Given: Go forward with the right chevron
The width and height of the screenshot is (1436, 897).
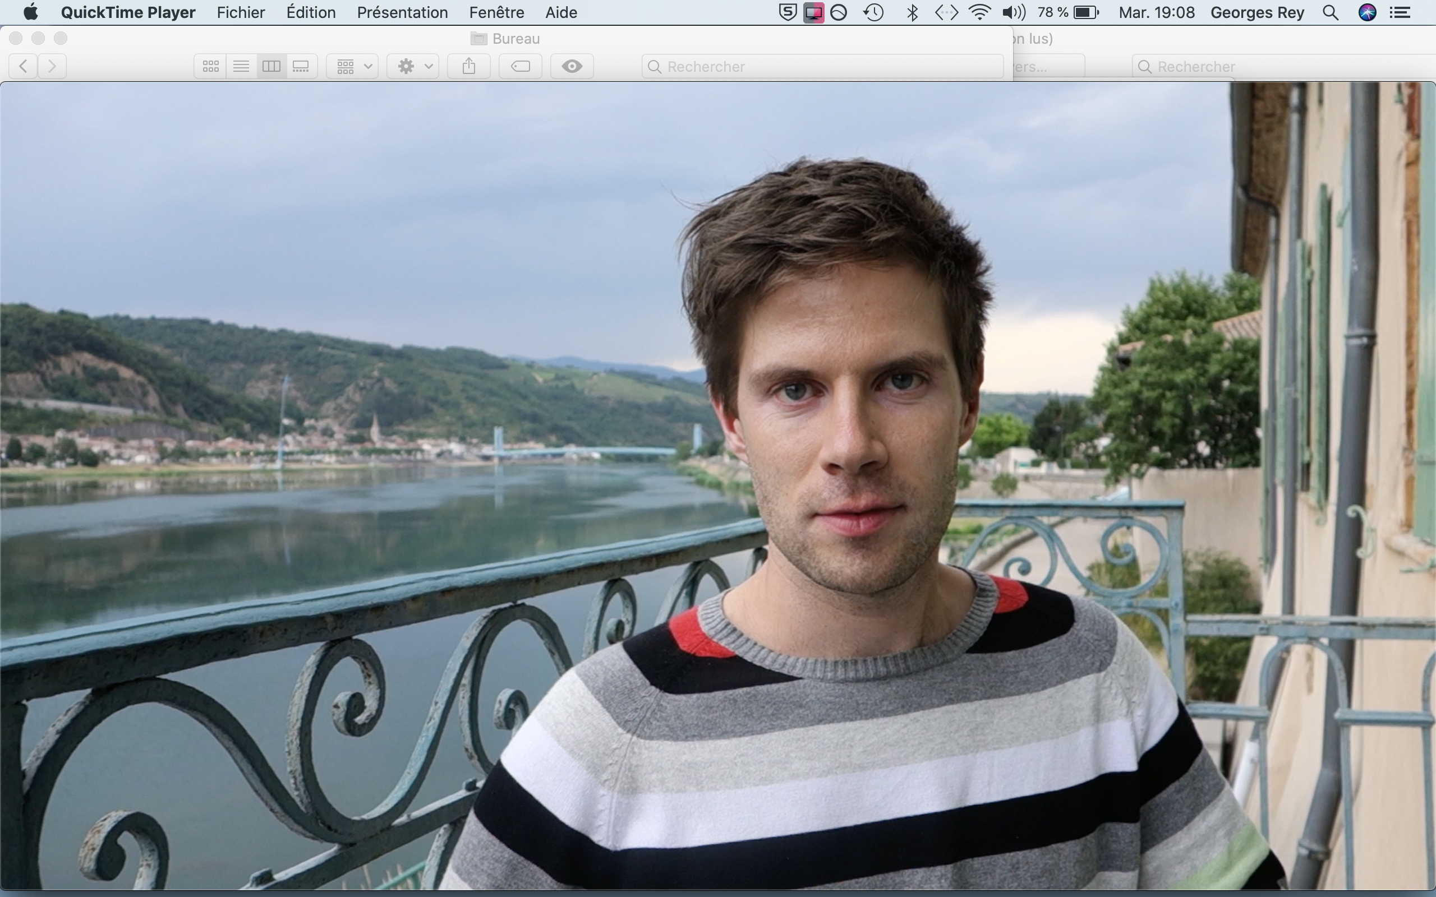Looking at the screenshot, I should (52, 67).
